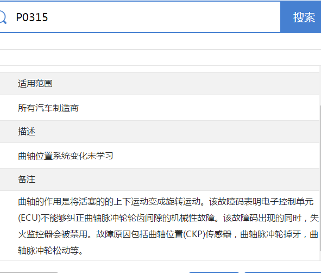Select the 适用范围 header row
Viewport: 321px width, 273px height.
tap(160, 84)
